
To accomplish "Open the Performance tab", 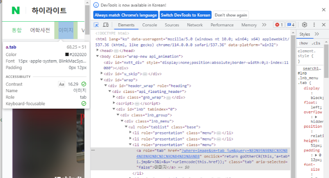I will (x=222, y=25).
